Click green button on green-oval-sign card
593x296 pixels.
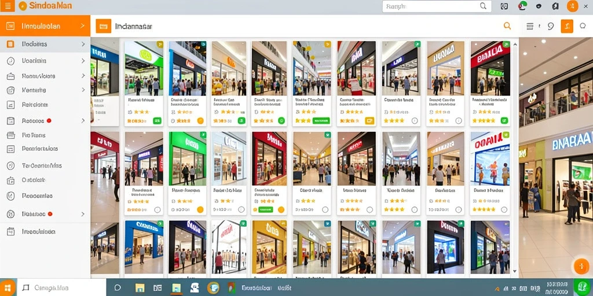click(157, 121)
